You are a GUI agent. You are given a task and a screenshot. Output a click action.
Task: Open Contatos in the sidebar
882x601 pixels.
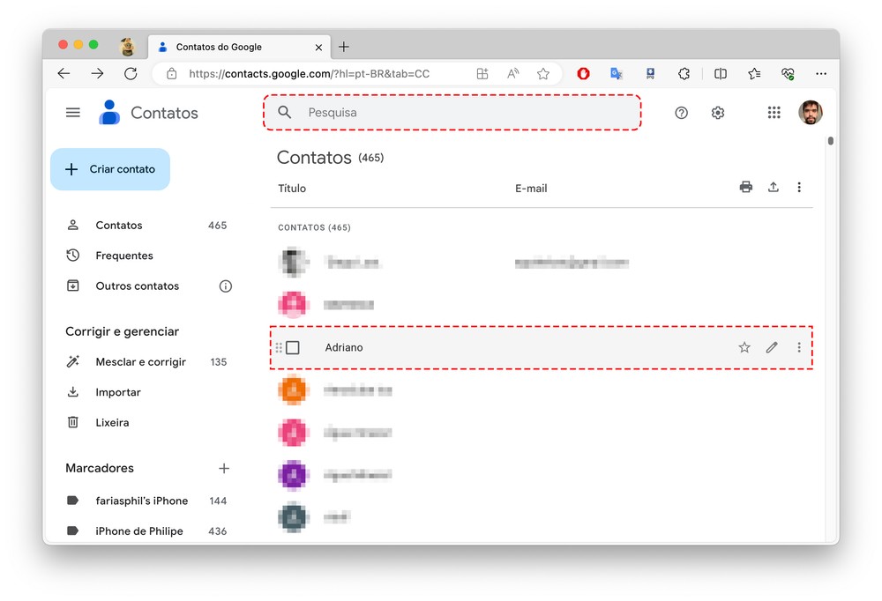146,226
